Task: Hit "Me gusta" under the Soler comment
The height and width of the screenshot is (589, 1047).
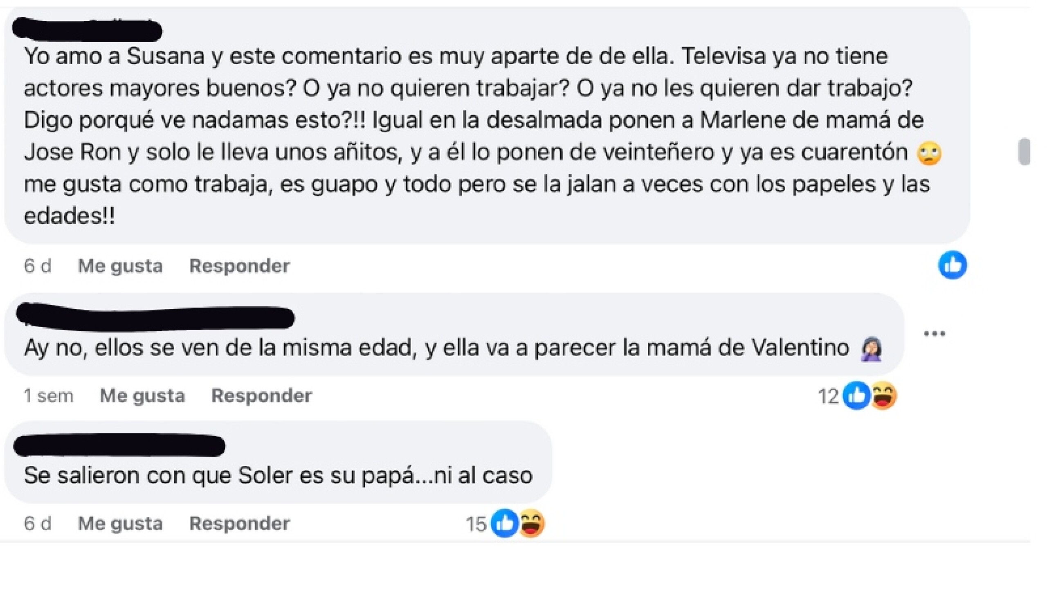Action: 120,523
